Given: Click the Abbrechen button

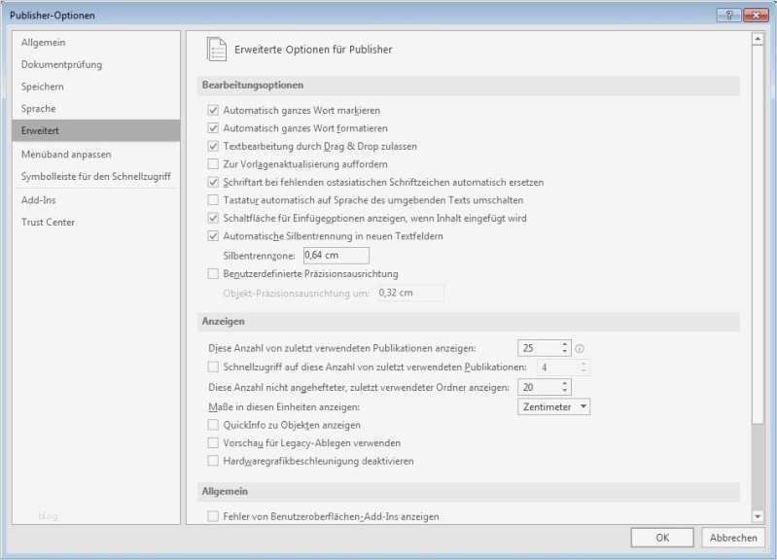Looking at the screenshot, I should click(x=733, y=538).
